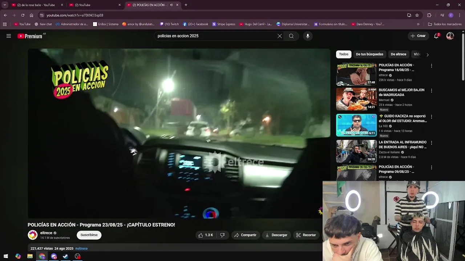Screen dimensions: 465x261
Task: Open the Todos los marcadores folder
Action: (445, 24)
